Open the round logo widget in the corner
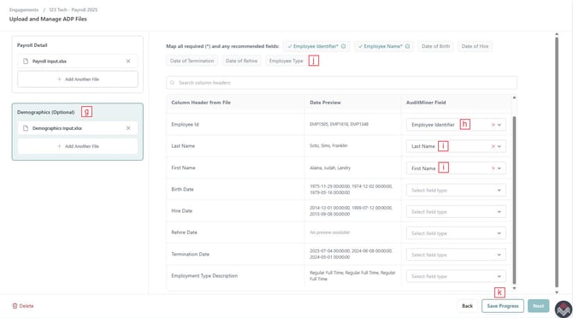Image resolution: width=573 pixels, height=318 pixels. point(564,309)
